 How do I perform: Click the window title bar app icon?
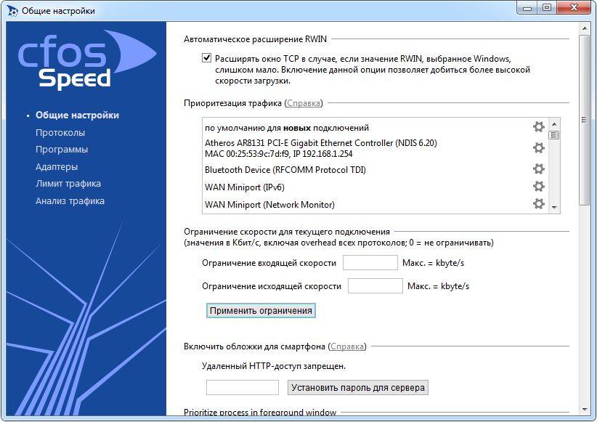pyautogui.click(x=12, y=11)
